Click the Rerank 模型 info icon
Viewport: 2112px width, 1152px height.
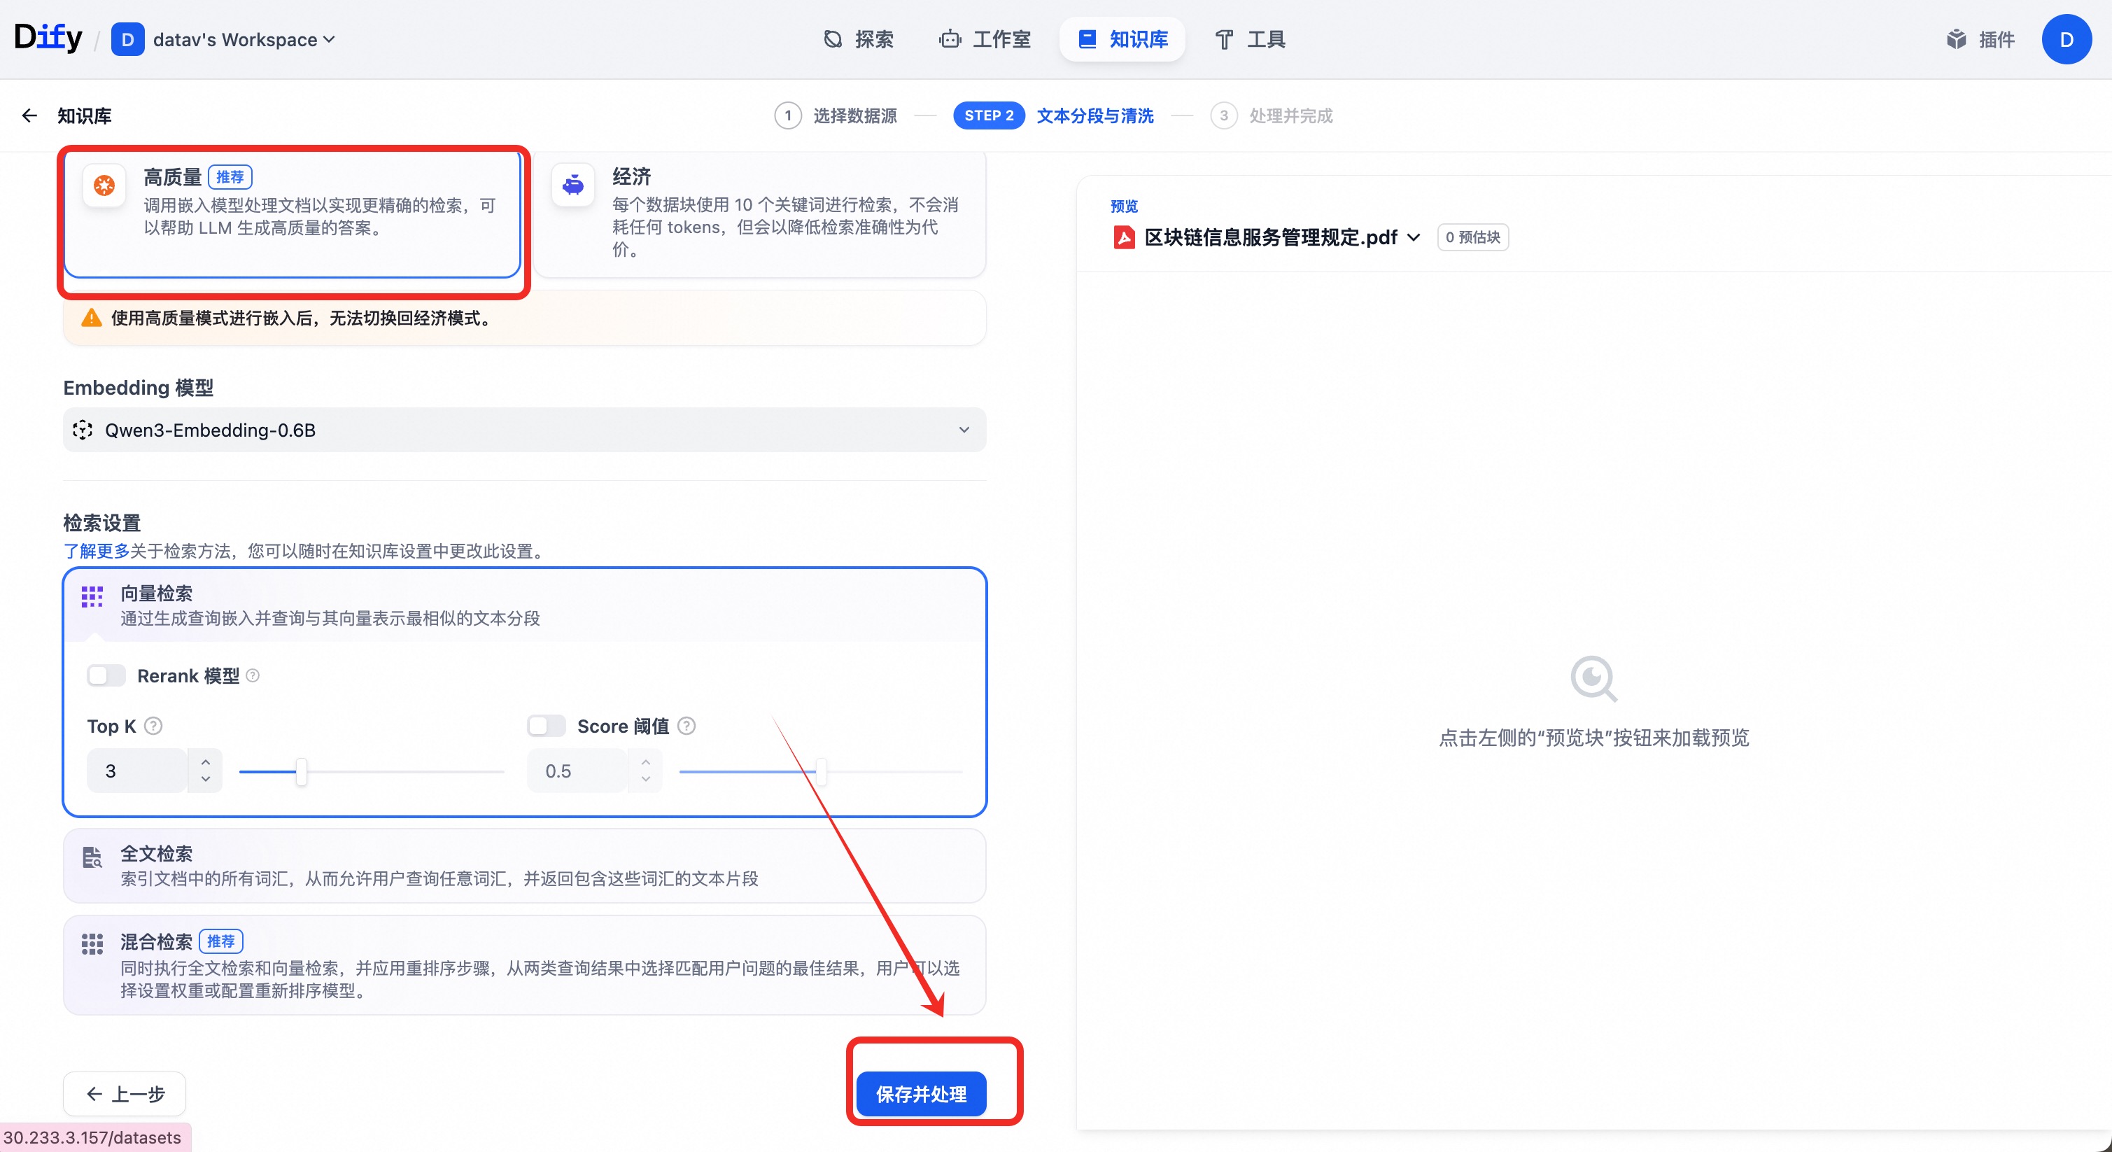click(253, 675)
